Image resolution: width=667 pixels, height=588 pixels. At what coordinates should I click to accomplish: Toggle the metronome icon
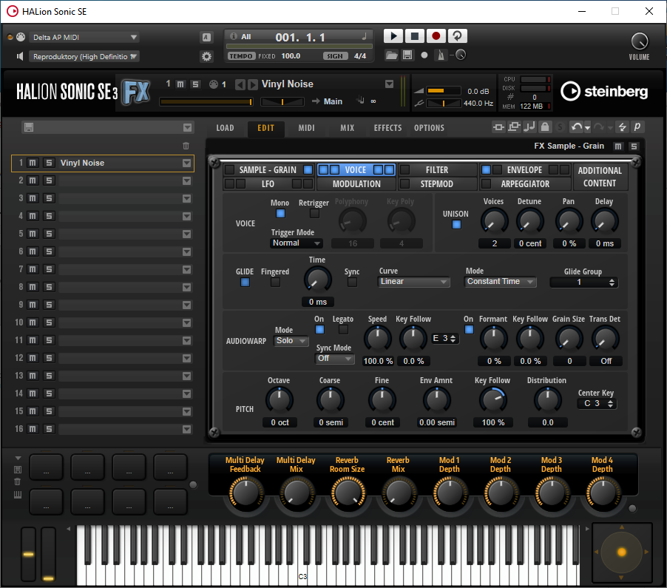pyautogui.click(x=441, y=55)
